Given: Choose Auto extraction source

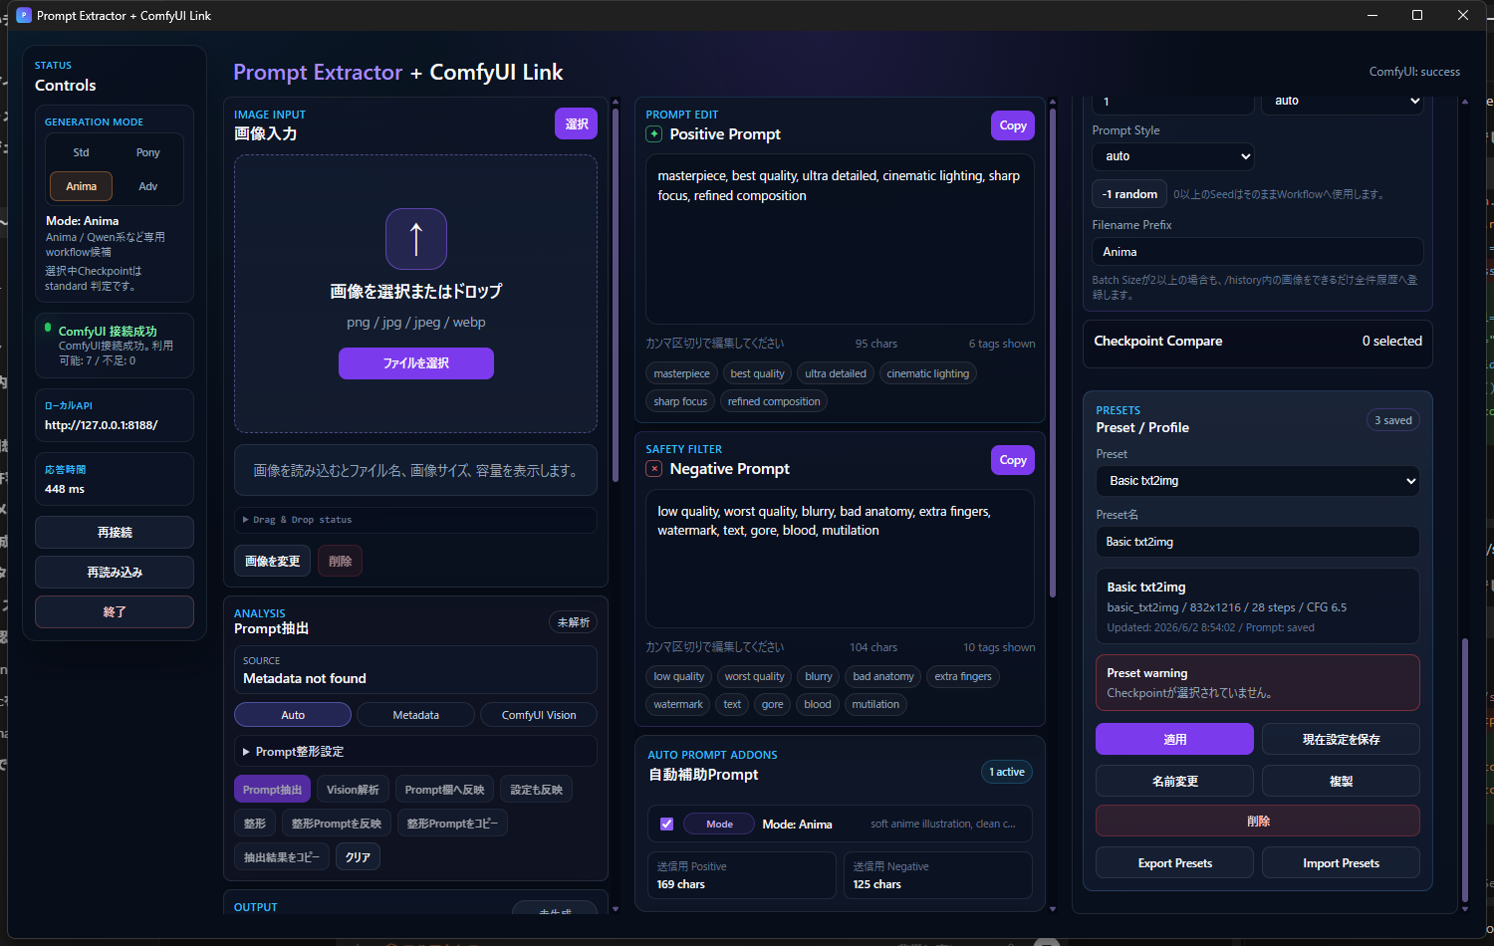Looking at the screenshot, I should (293, 715).
